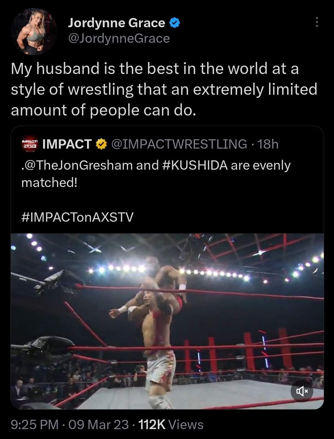
Task: Open the #KUSHIDA hashtag
Action: coord(195,165)
